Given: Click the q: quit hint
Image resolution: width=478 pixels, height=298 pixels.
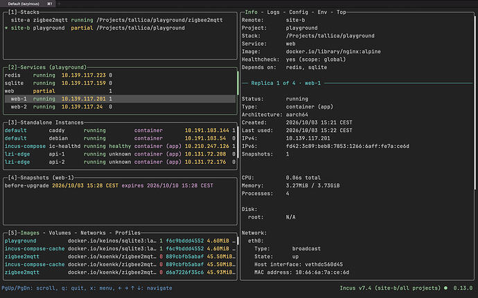Looking at the screenshot, I should click(74, 288).
